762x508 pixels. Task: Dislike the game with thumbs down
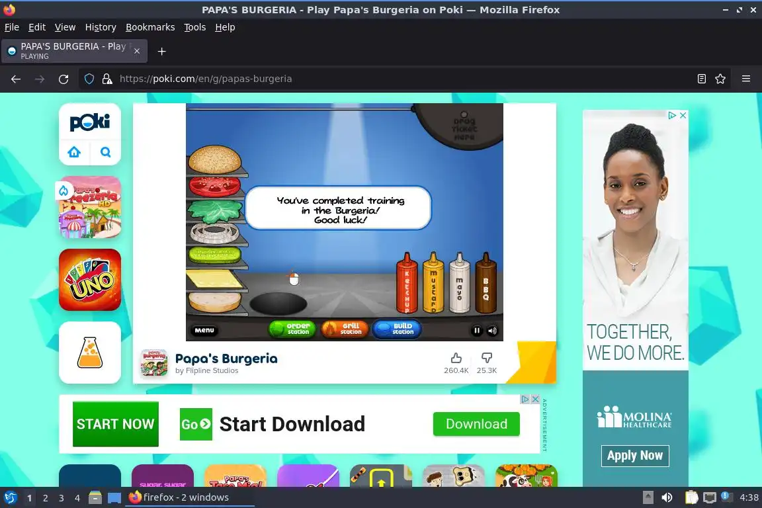pos(486,359)
